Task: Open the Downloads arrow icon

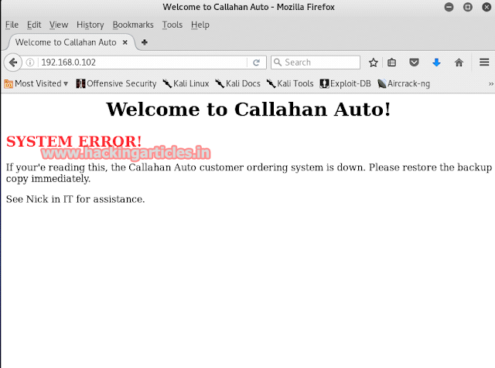Action: (x=436, y=62)
